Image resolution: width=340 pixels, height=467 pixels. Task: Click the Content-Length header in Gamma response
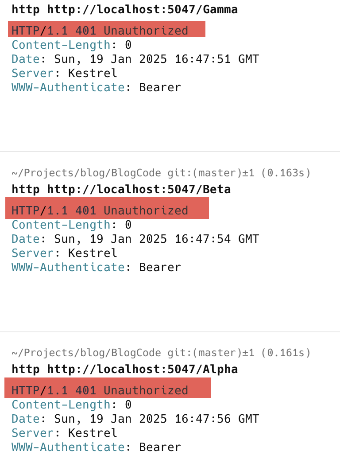tap(61, 45)
